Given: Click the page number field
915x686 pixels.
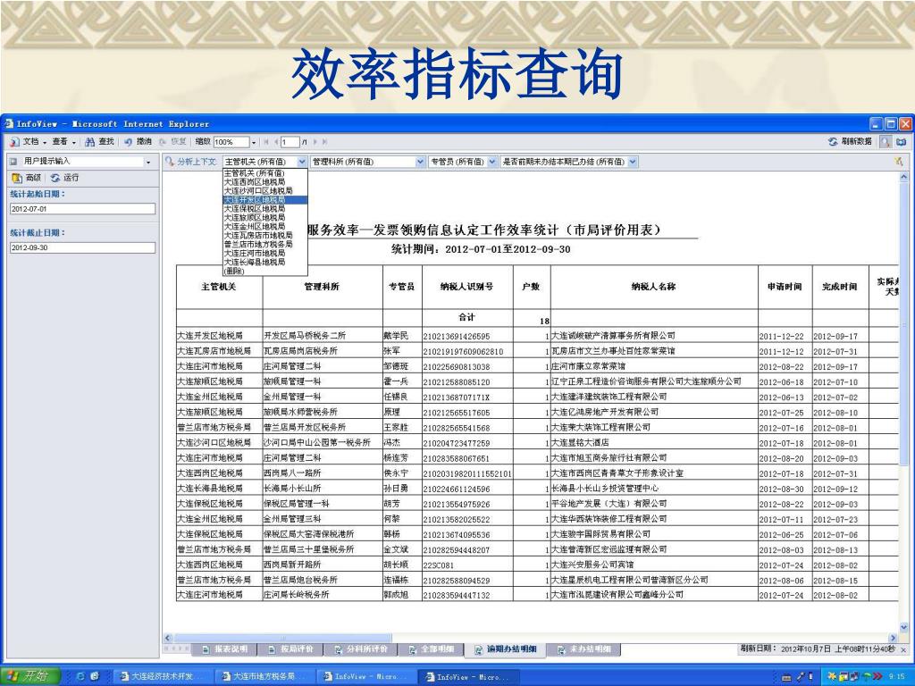Looking at the screenshot, I should coord(290,142).
